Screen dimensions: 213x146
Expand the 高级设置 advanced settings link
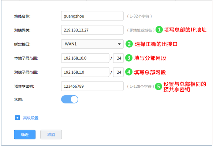[31, 118]
